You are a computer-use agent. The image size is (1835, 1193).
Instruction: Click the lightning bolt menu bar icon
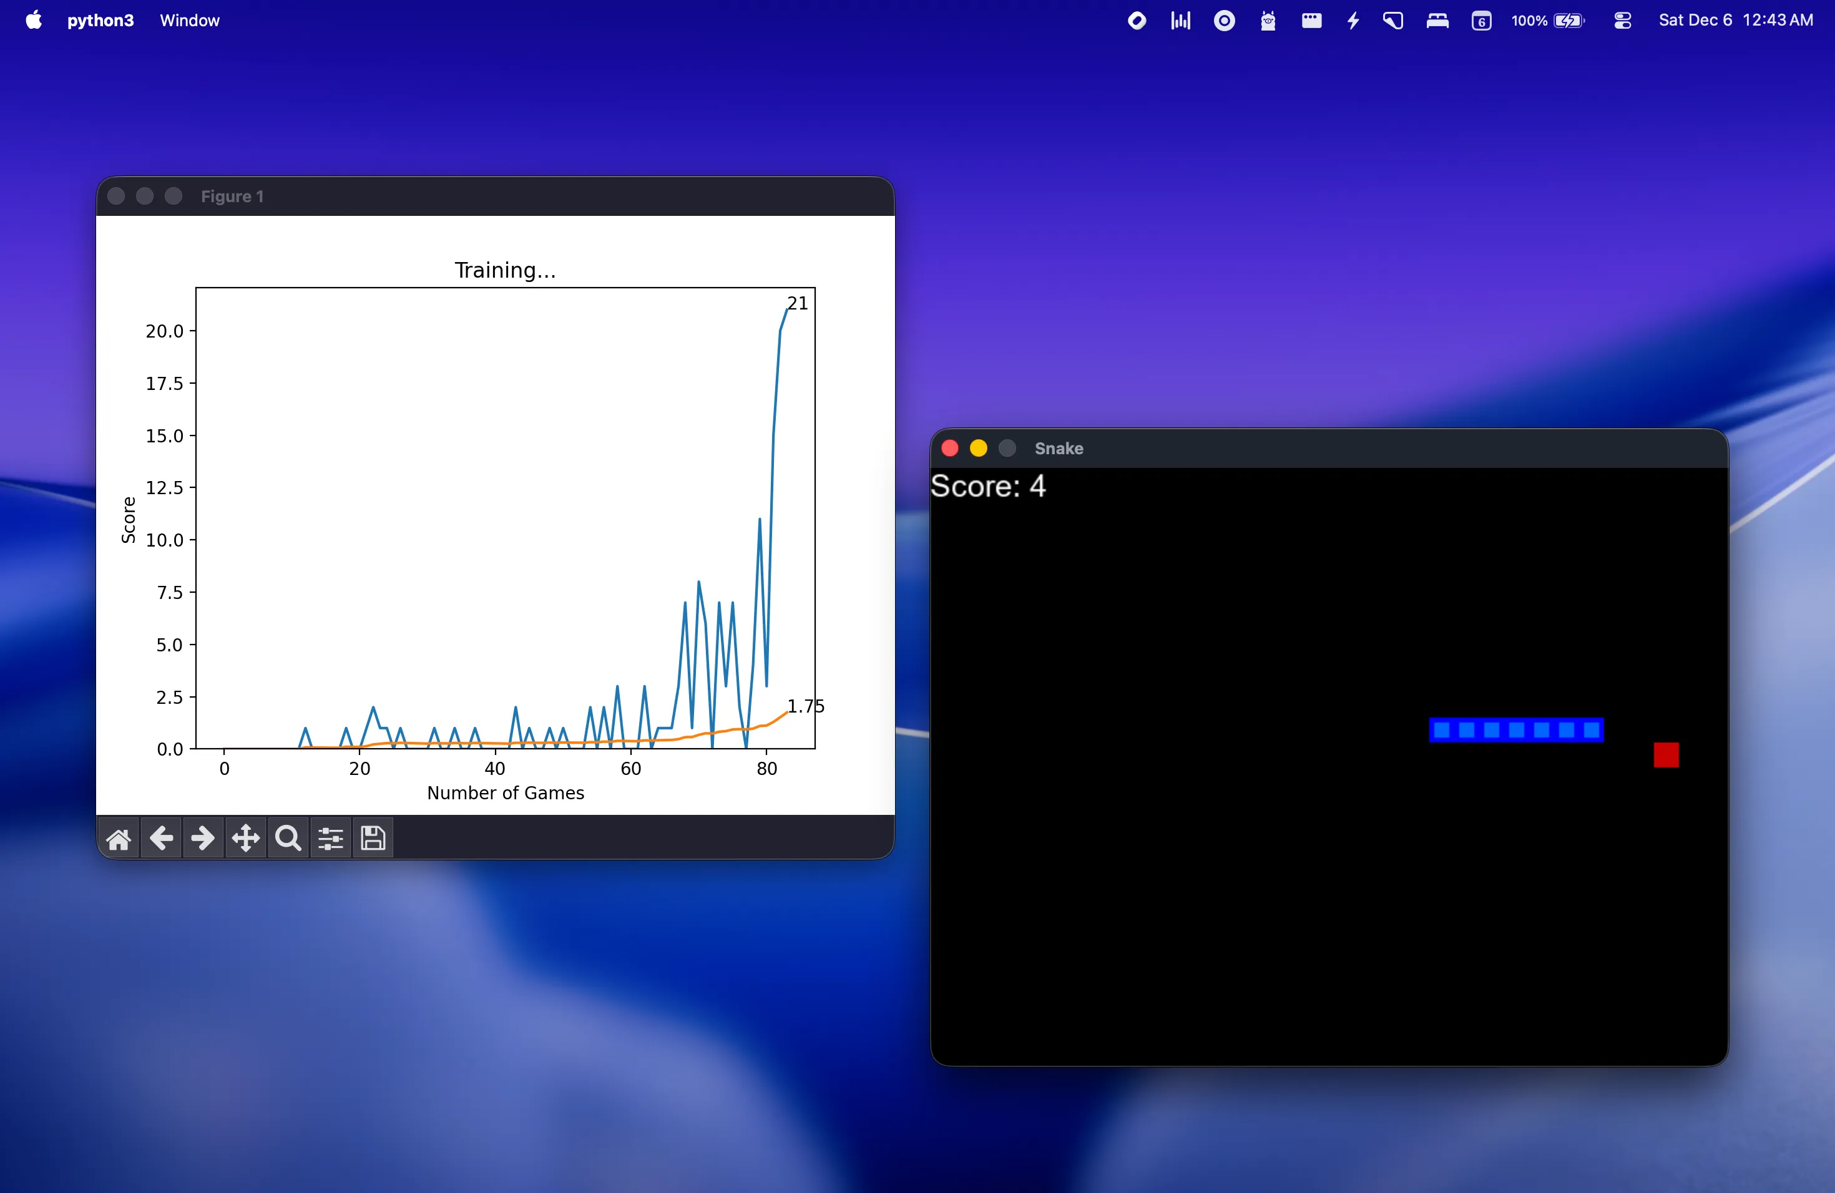coord(1353,21)
